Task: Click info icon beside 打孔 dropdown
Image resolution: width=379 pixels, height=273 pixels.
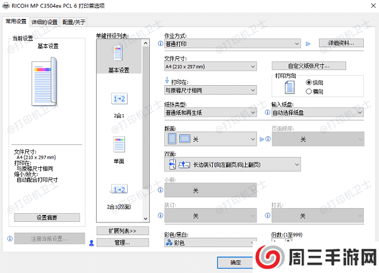Action: (x=267, y=216)
